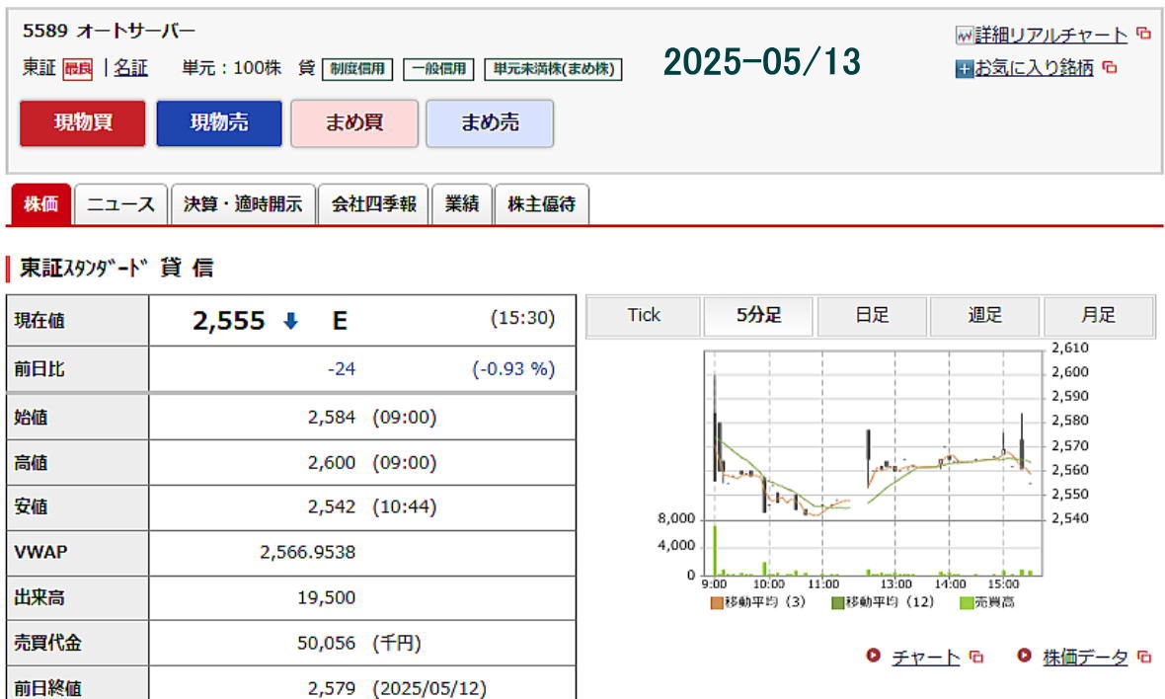Image resolution: width=1165 pixels, height=699 pixels.
Task: Click the red arrow icon before チャート
Action: pyautogui.click(x=873, y=656)
